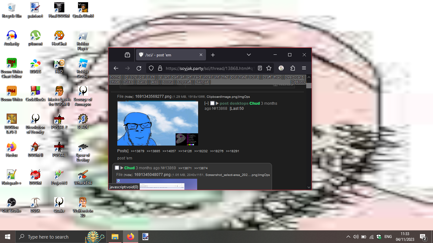Open the Spear of Destiny shortcut
The height and width of the screenshot is (243, 433).
[83, 152]
